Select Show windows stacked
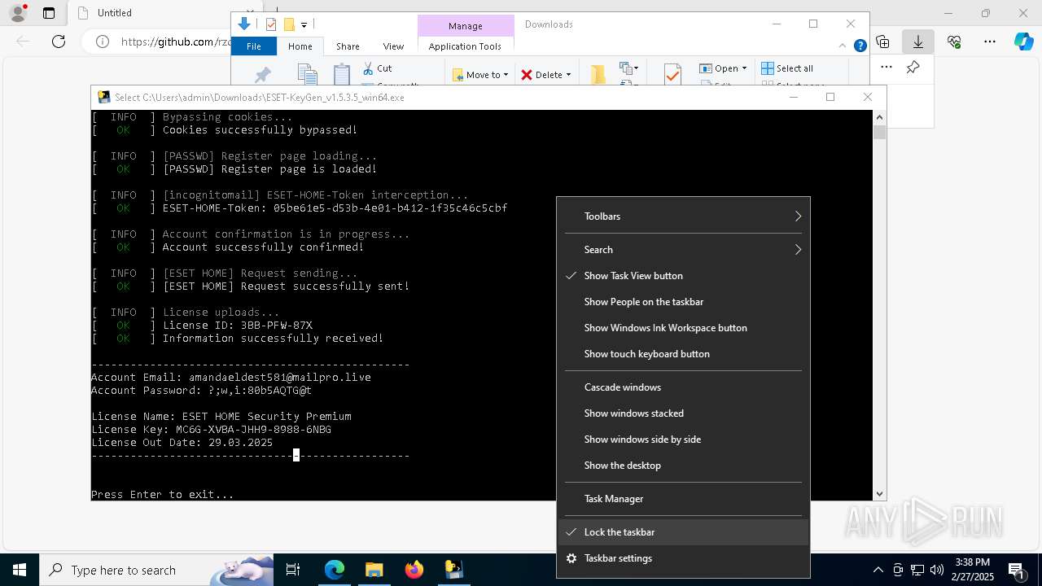The width and height of the screenshot is (1042, 586). click(684, 413)
